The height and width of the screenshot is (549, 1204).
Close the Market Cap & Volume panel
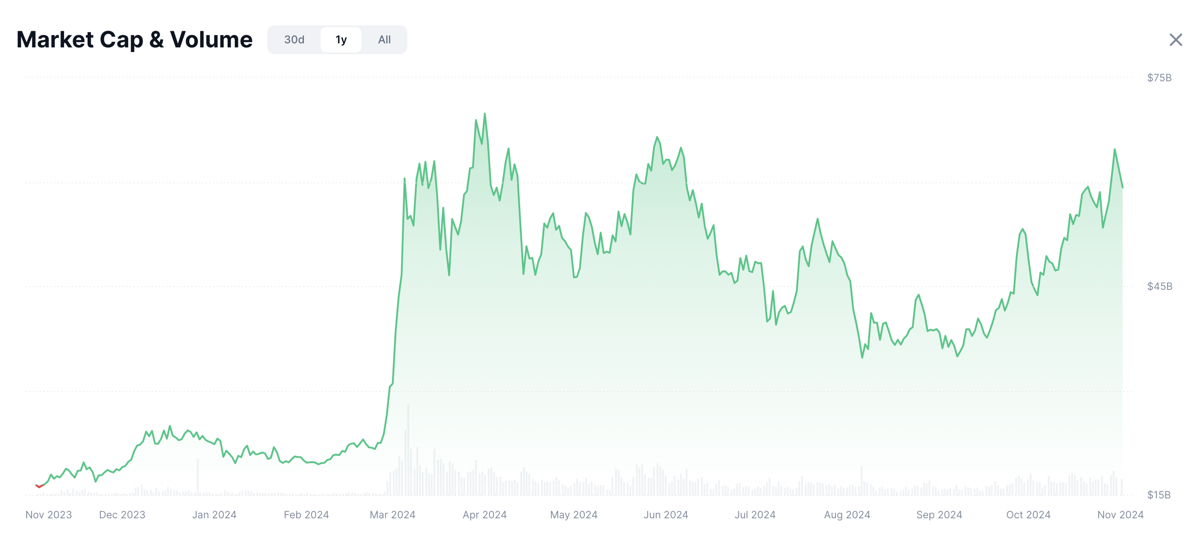pyautogui.click(x=1175, y=40)
